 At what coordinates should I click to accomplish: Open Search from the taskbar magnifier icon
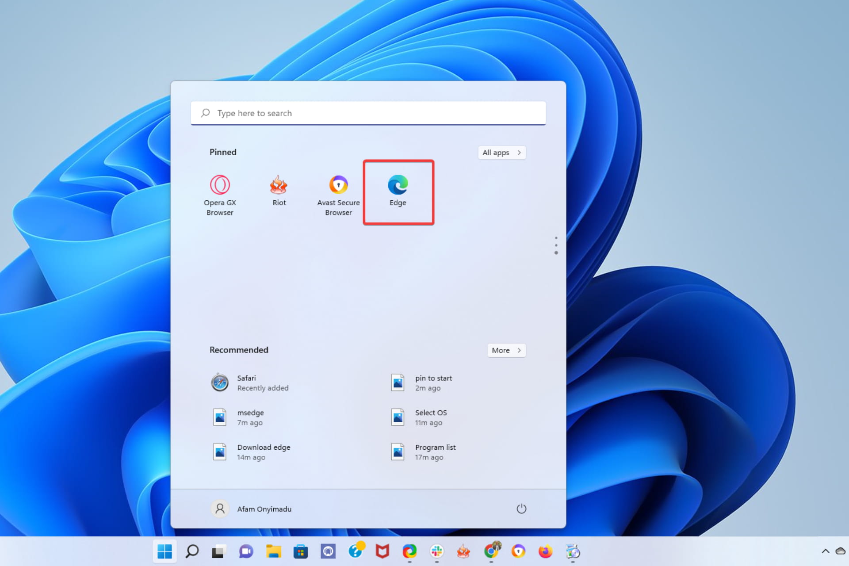click(x=192, y=551)
